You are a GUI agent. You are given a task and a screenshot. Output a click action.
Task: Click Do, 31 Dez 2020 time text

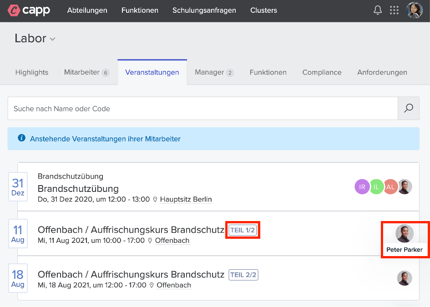point(94,199)
